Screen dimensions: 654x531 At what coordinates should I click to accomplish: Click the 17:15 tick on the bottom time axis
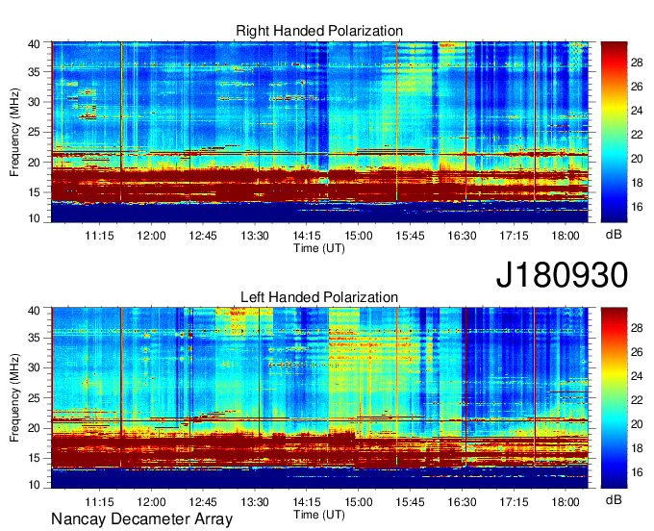514,502
